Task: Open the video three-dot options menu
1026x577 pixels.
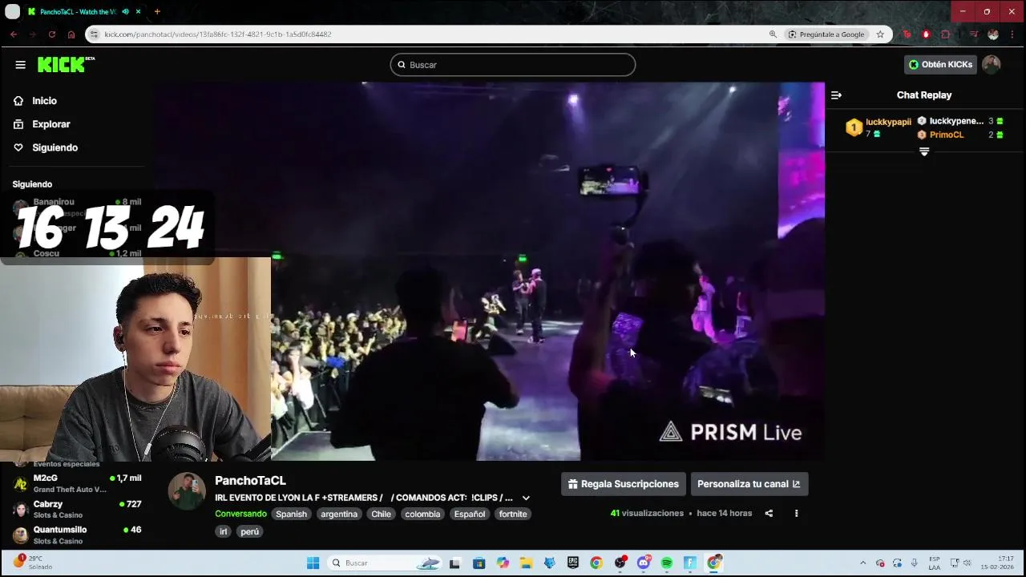Action: pyautogui.click(x=796, y=514)
